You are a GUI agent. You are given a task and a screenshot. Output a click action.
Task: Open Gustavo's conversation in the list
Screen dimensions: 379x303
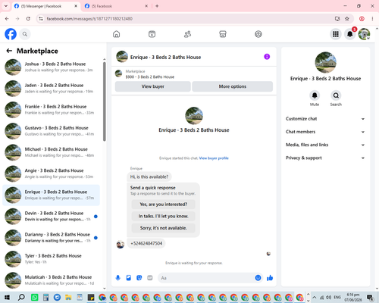click(x=52, y=131)
